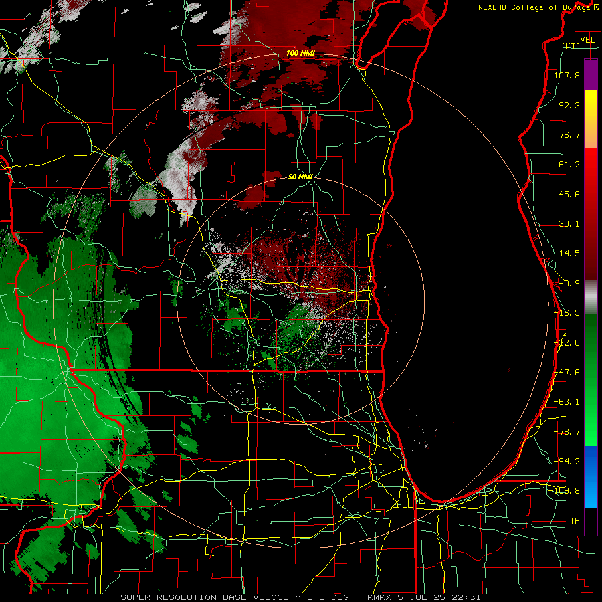Image resolution: width=602 pixels, height=602 pixels.
Task: Click the 30.1 legend value
Action: pos(569,224)
